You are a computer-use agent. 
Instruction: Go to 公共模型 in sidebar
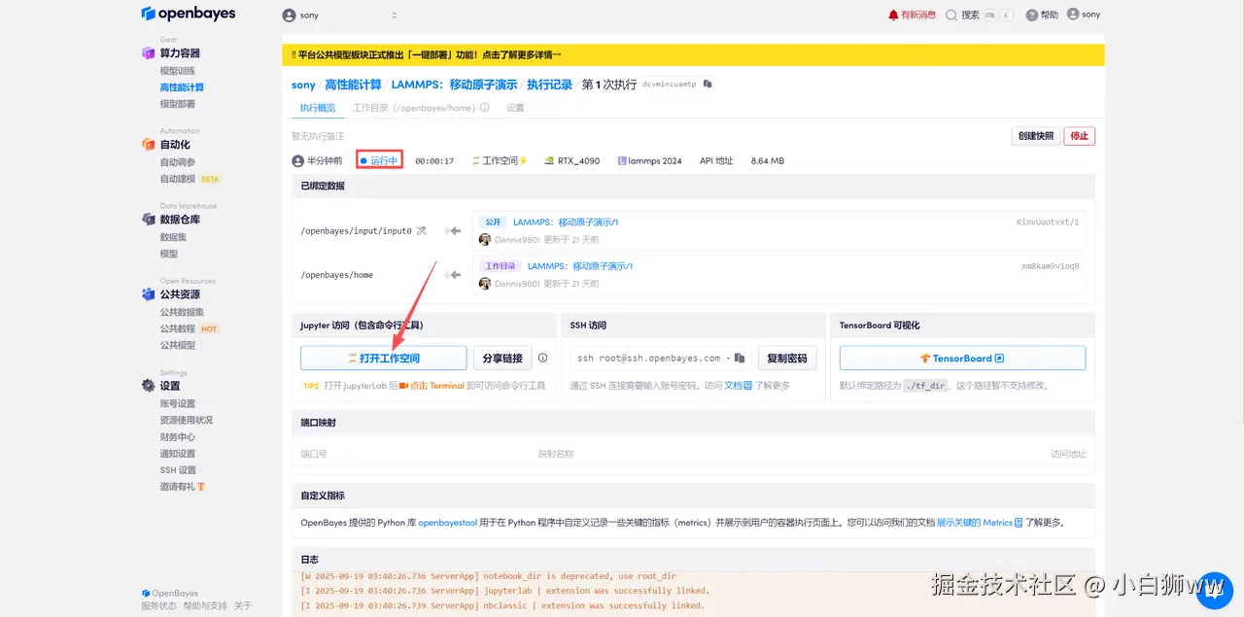point(178,345)
